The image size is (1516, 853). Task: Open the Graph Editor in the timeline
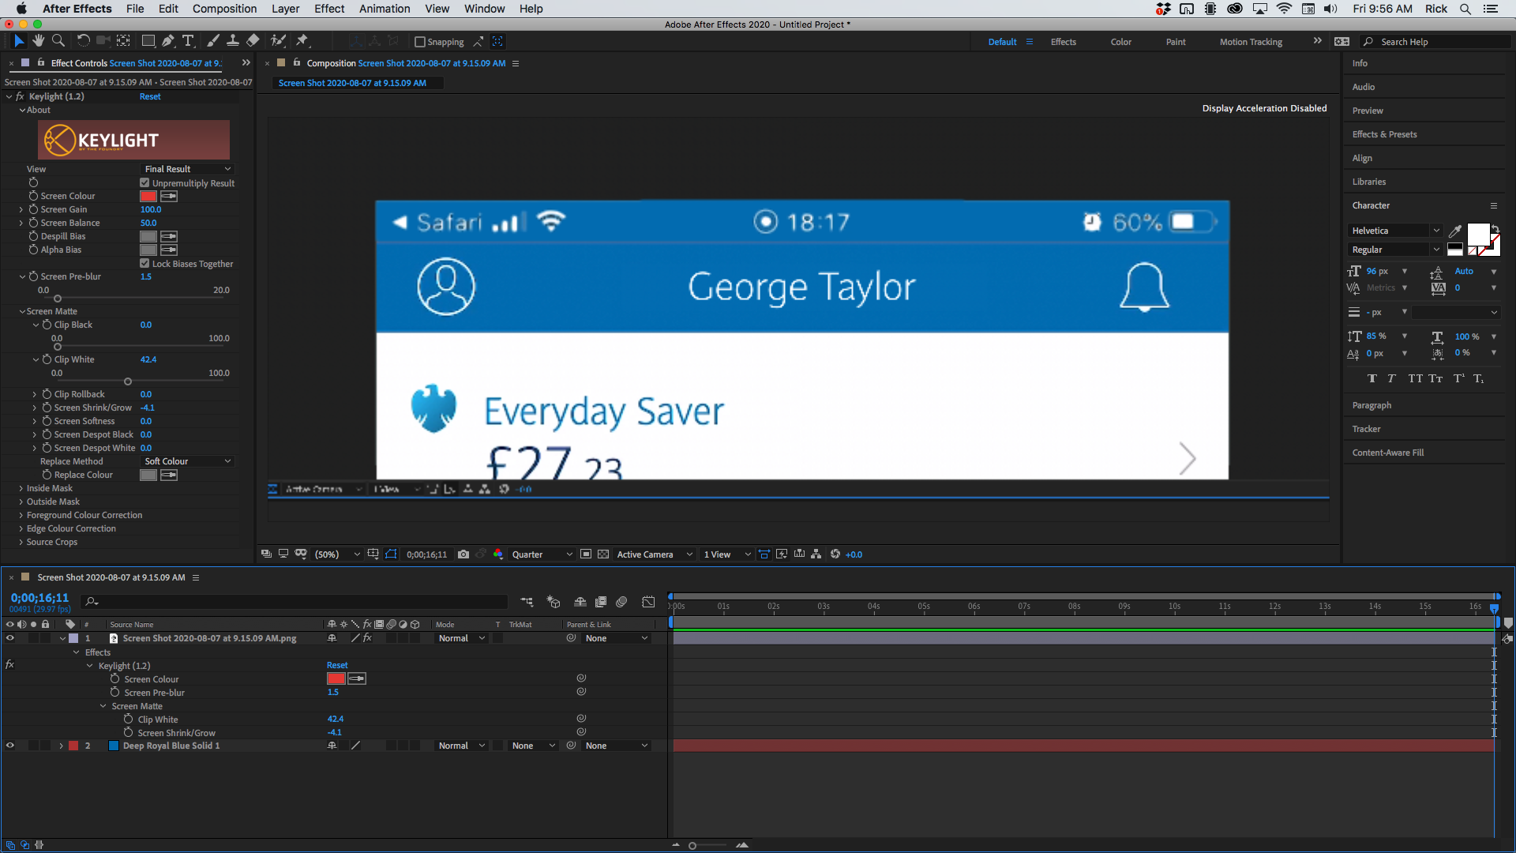(648, 602)
